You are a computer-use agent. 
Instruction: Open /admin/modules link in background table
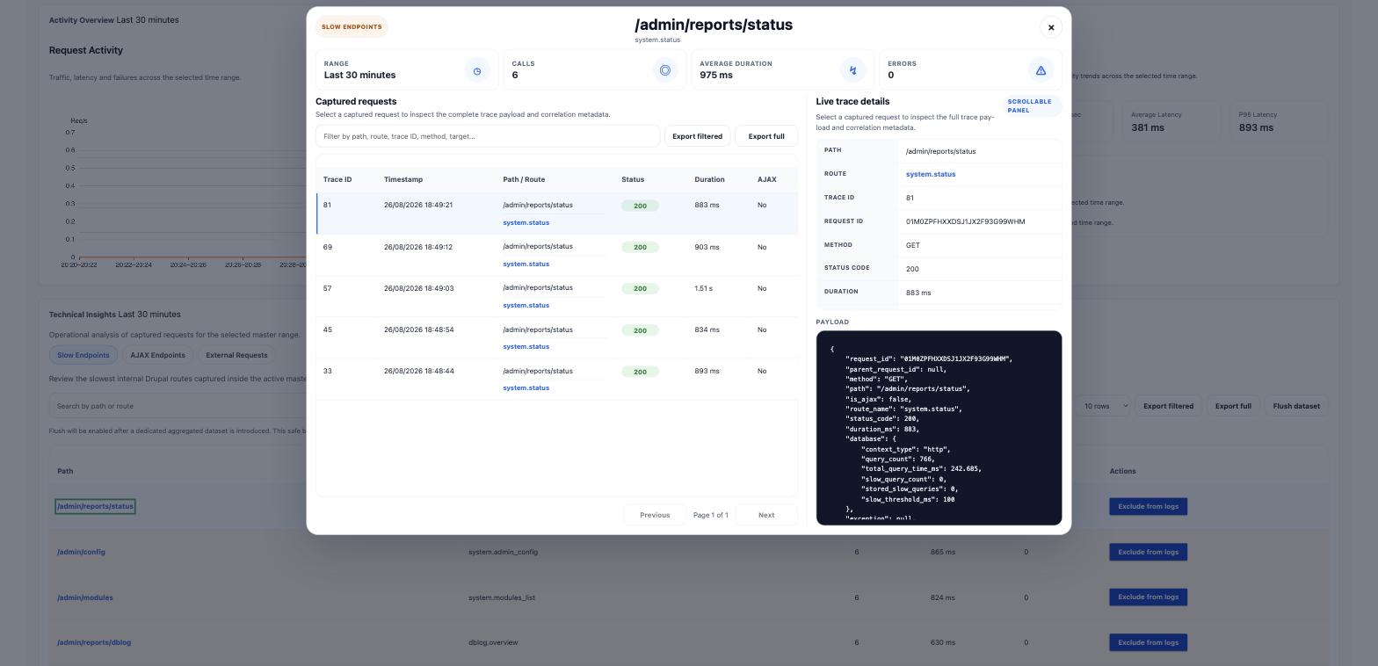click(85, 597)
